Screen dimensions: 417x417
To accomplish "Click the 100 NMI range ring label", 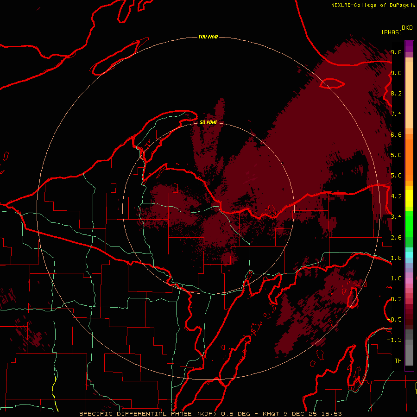I will [208, 37].
